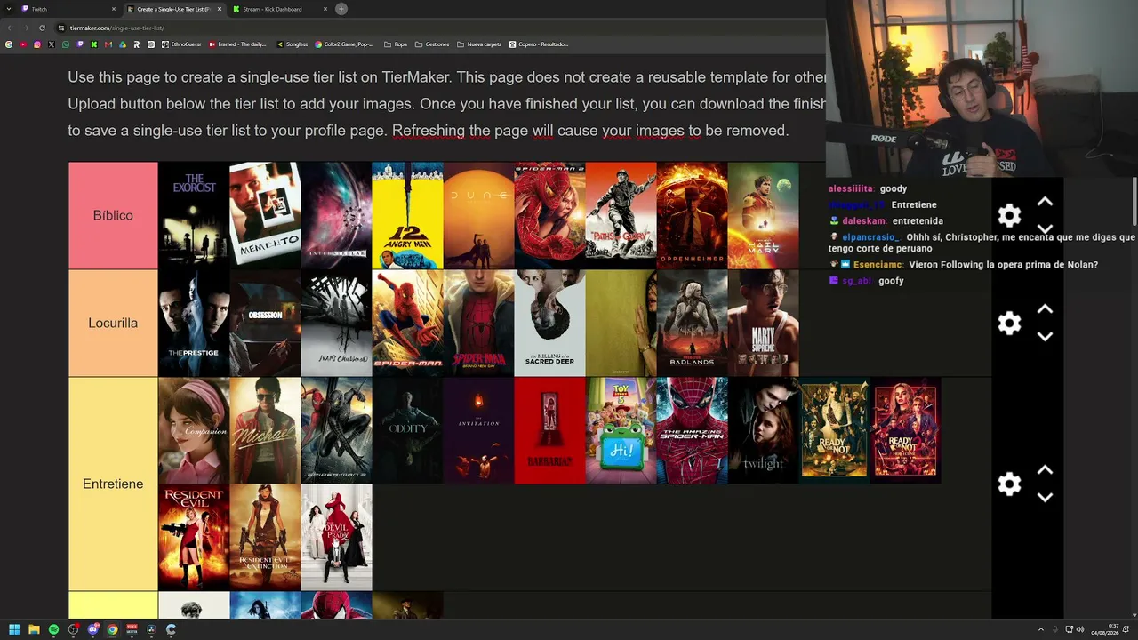This screenshot has height=640, width=1138.
Task: Open the WhatsApp bookmark icon
Action: tap(66, 44)
